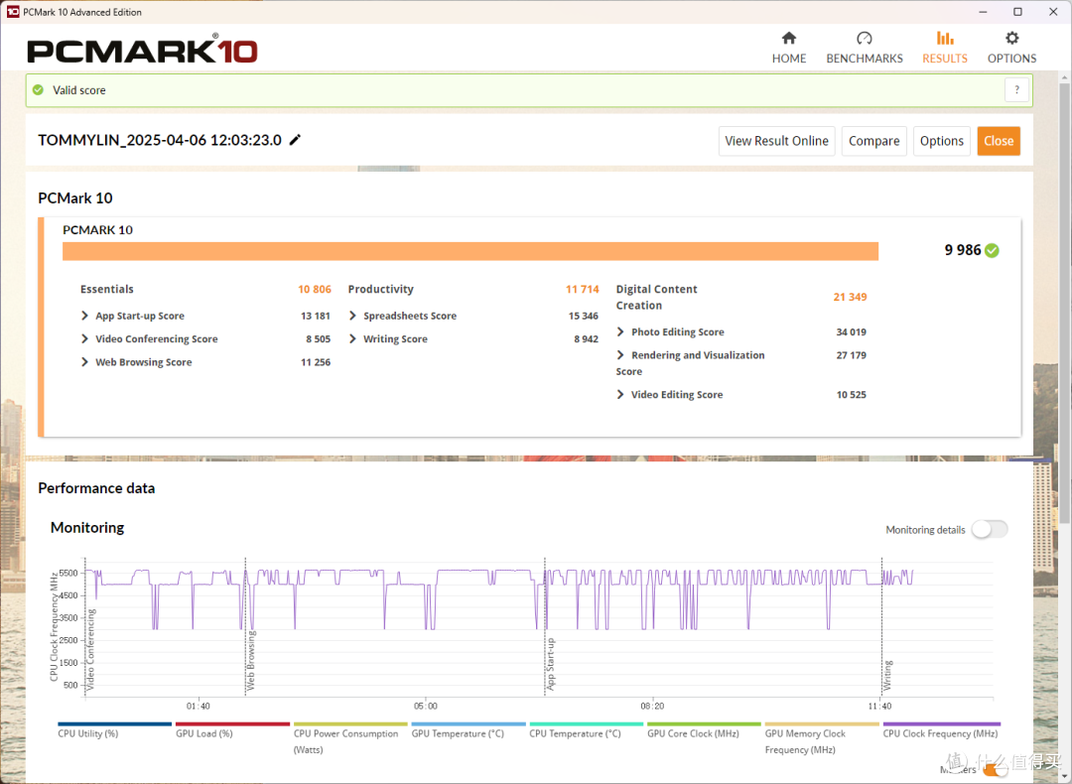This screenshot has width=1072, height=784.
Task: Open the Benchmarks gauge icon
Action: (x=865, y=39)
